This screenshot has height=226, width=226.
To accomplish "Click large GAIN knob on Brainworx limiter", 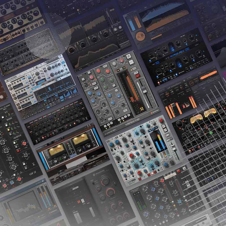I will [x=105, y=181].
